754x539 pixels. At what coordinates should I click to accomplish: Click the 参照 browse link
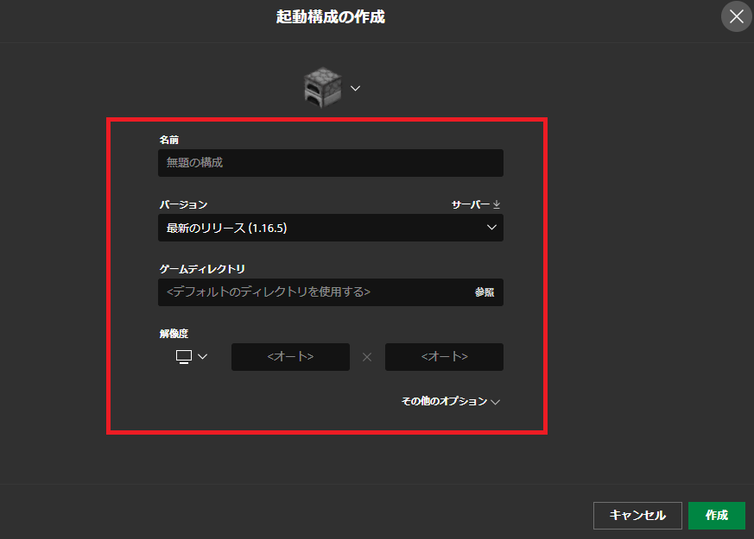click(x=484, y=292)
